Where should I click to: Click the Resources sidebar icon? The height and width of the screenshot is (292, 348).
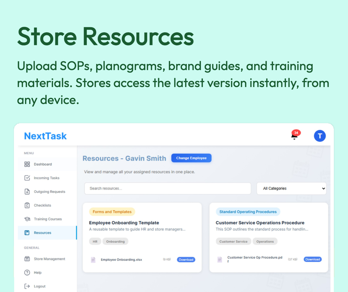[27, 233]
